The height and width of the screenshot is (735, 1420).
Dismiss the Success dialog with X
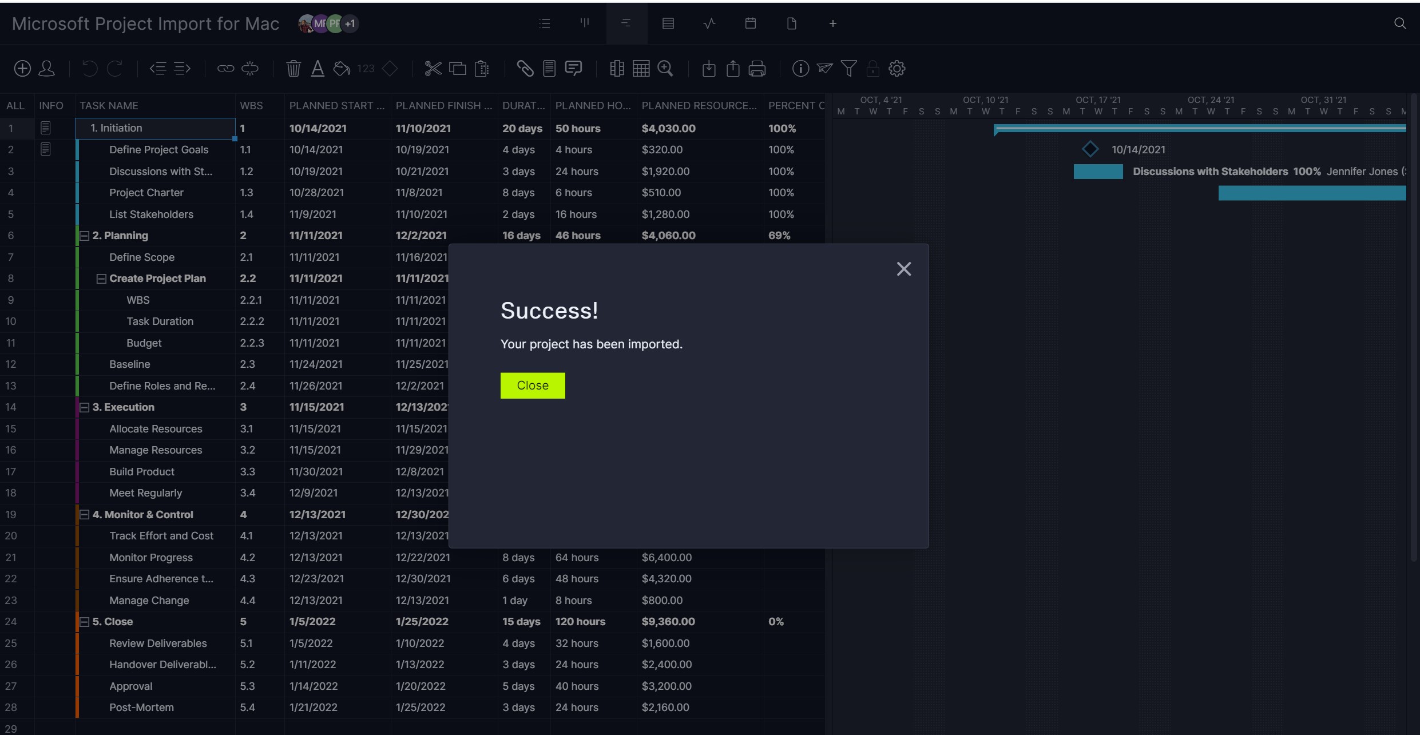pyautogui.click(x=903, y=269)
